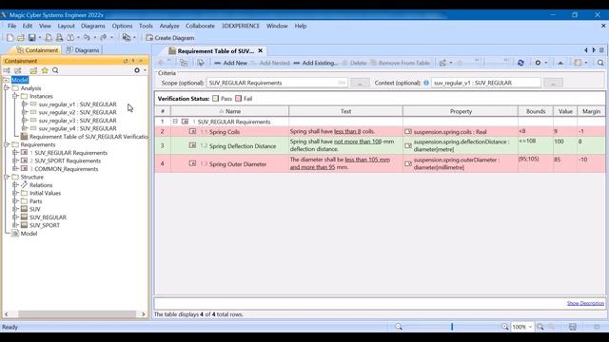Open Containment panel gear options
Image resolution: width=609 pixels, height=342 pixels.
pyautogui.click(x=137, y=70)
